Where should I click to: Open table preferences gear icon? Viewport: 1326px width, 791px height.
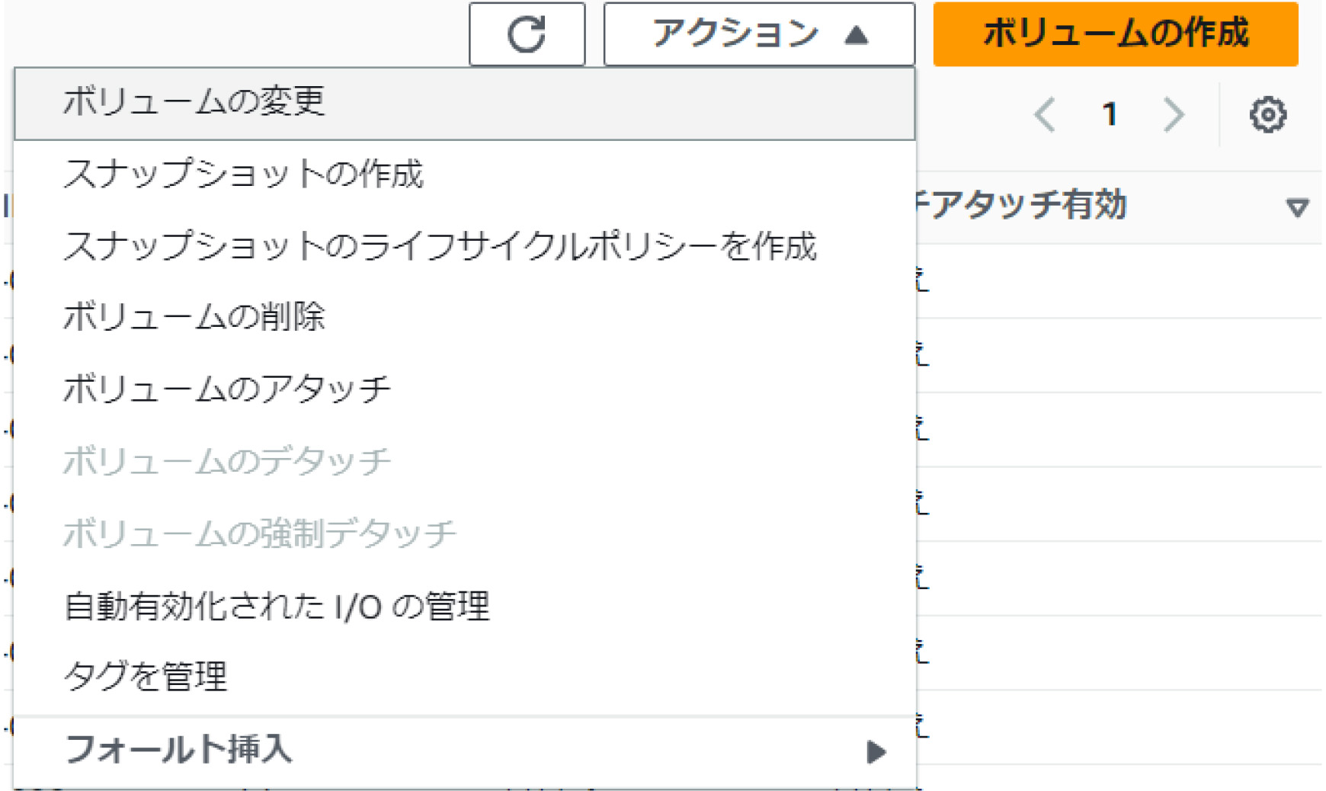click(x=1268, y=115)
